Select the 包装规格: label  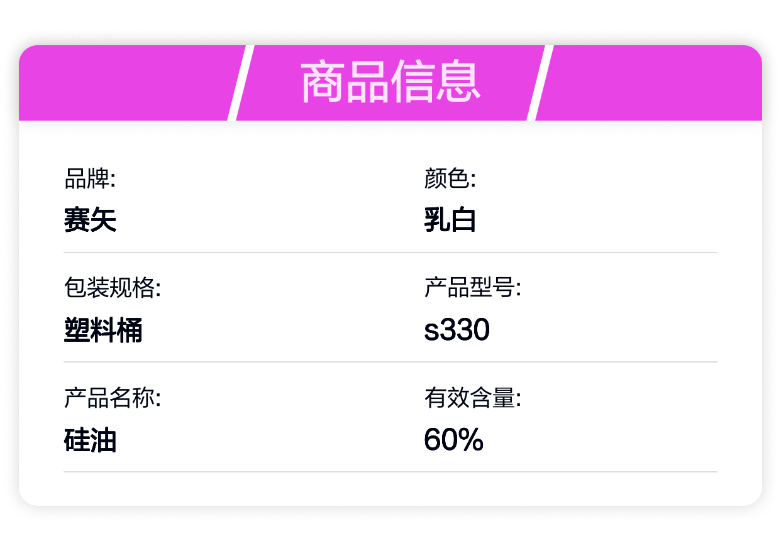pos(113,288)
